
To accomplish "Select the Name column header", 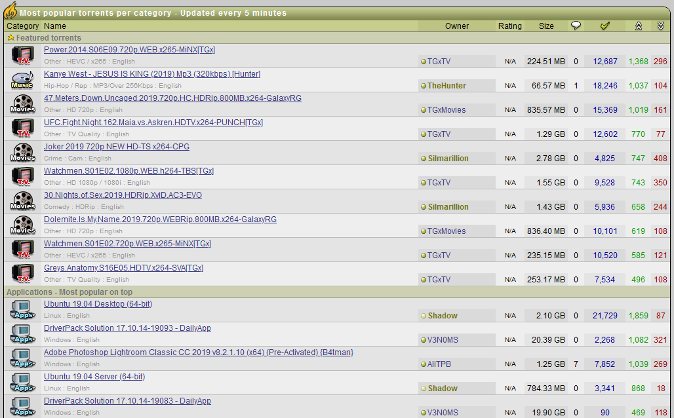I will click(55, 26).
